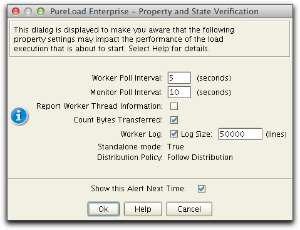Screen dimensions: 300x230
Task: Click the green zoom window button
Action: pos(41,11)
